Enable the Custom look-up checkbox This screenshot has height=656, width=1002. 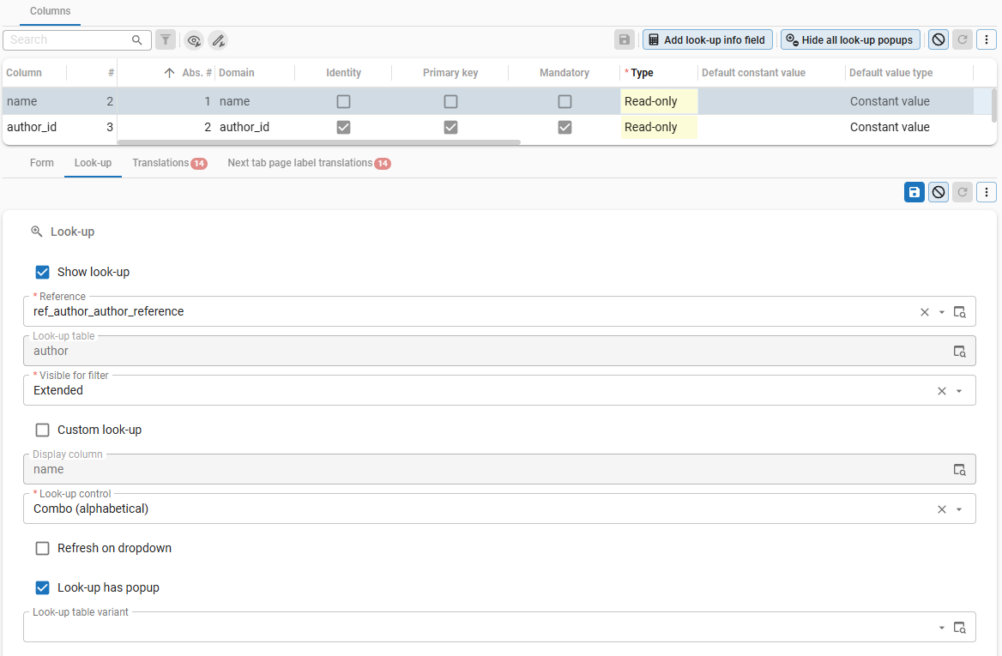coord(43,430)
